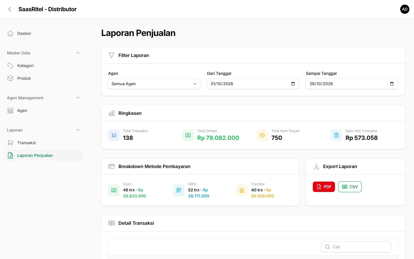
Task: Click the Dari Tanggal date field
Action: (253, 84)
